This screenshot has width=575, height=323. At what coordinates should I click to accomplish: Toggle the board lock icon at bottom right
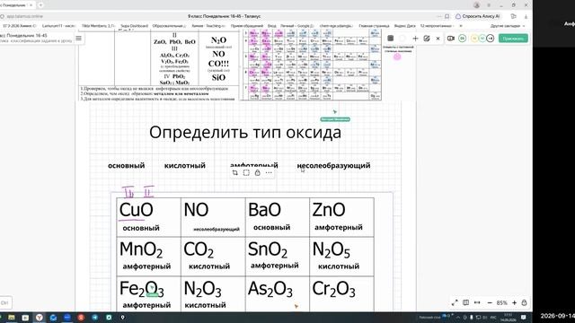pos(524,302)
